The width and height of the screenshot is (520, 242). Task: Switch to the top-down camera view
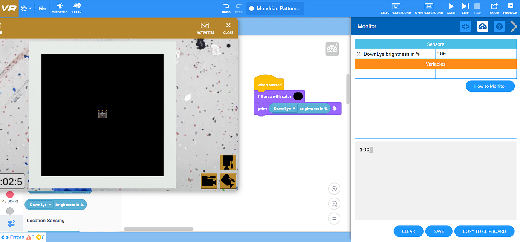point(228,162)
